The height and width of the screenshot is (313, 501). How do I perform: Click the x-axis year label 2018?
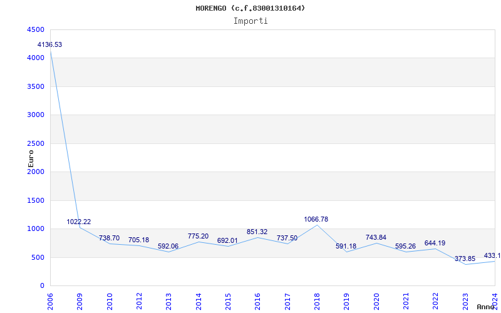click(317, 301)
